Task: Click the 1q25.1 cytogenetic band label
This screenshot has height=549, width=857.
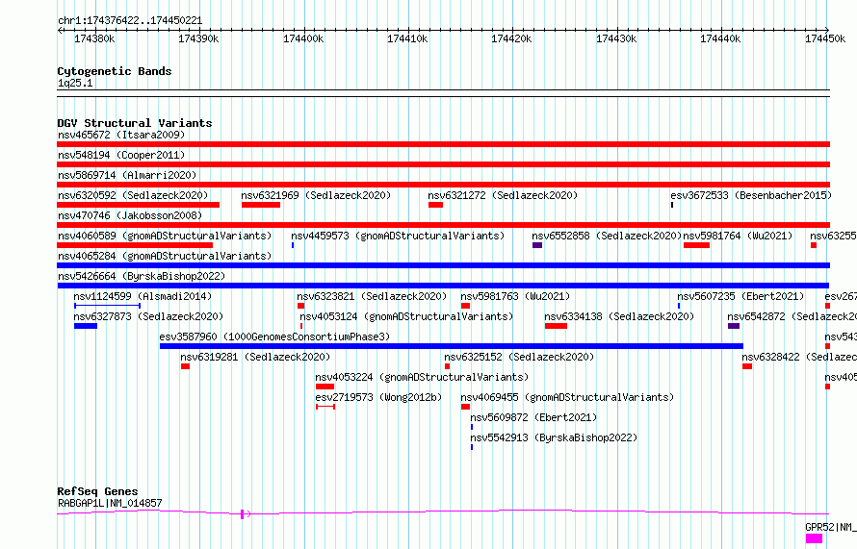Action: point(75,83)
